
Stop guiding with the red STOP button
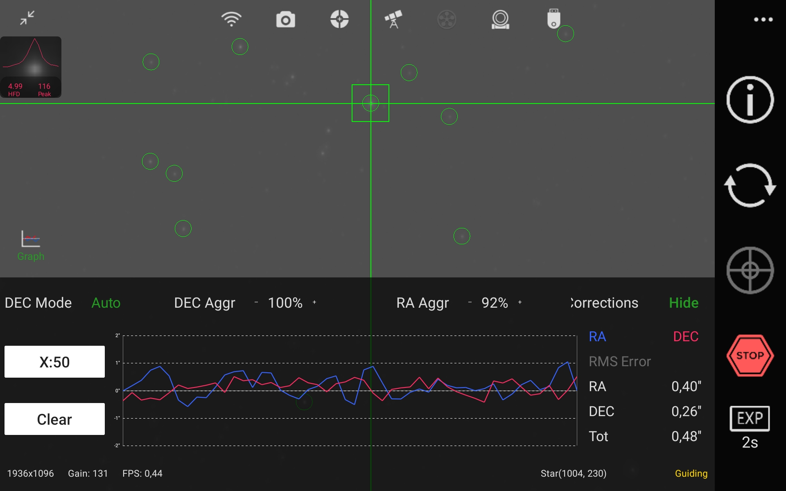[x=750, y=356]
